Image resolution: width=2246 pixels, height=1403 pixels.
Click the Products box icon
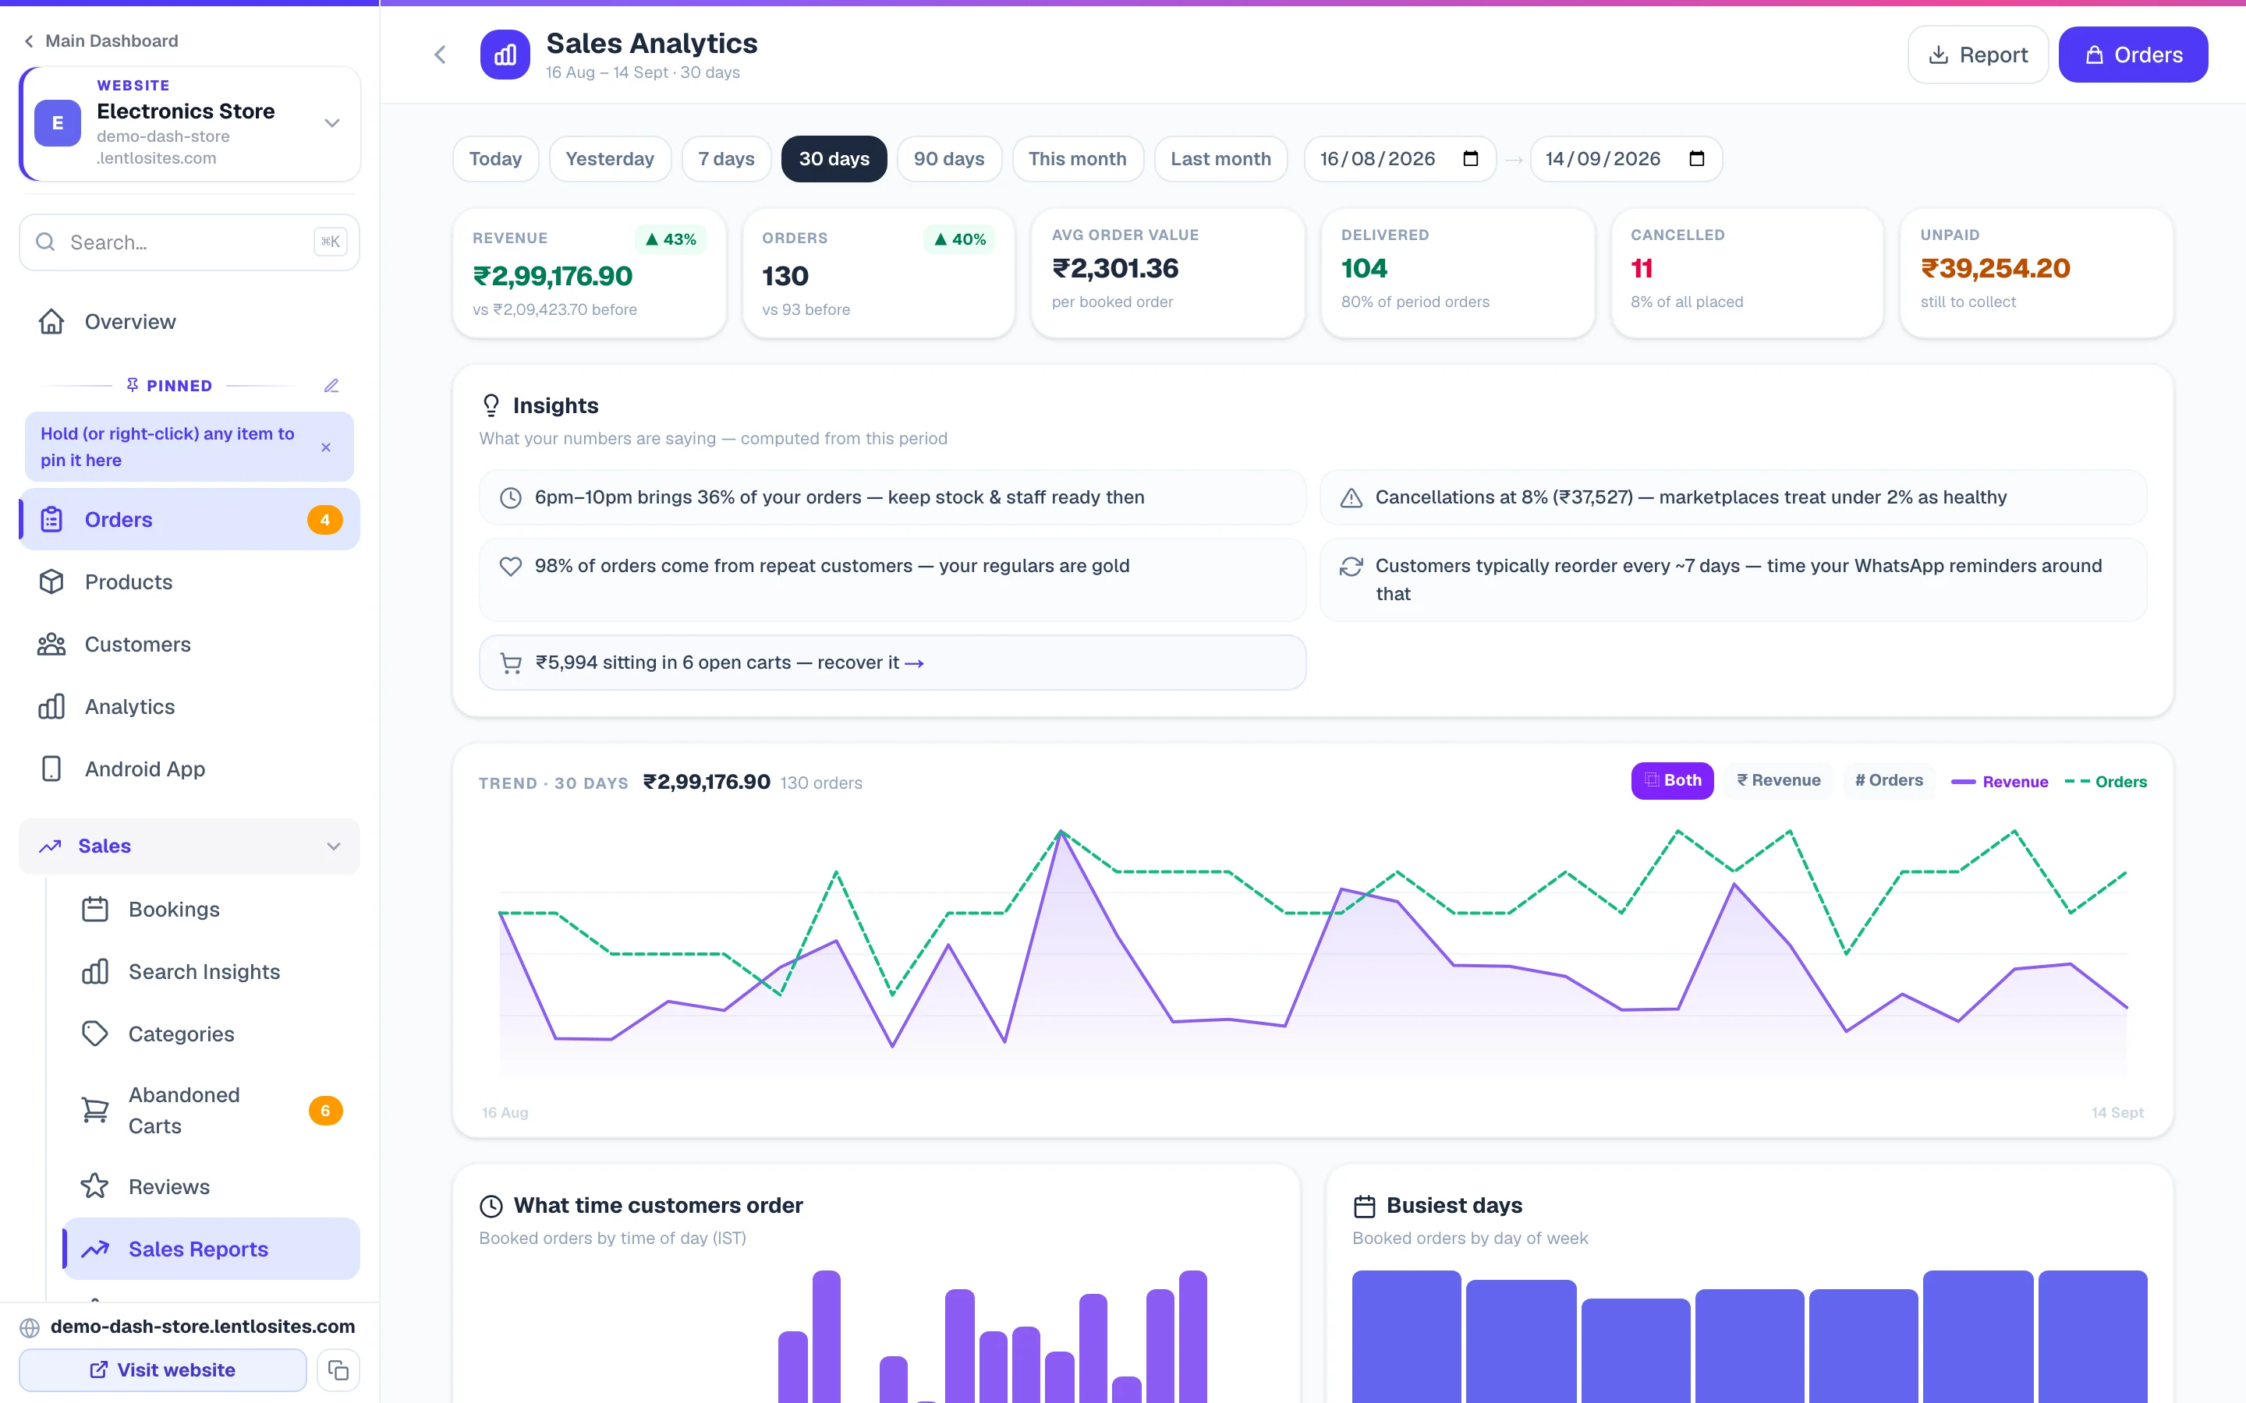52,581
